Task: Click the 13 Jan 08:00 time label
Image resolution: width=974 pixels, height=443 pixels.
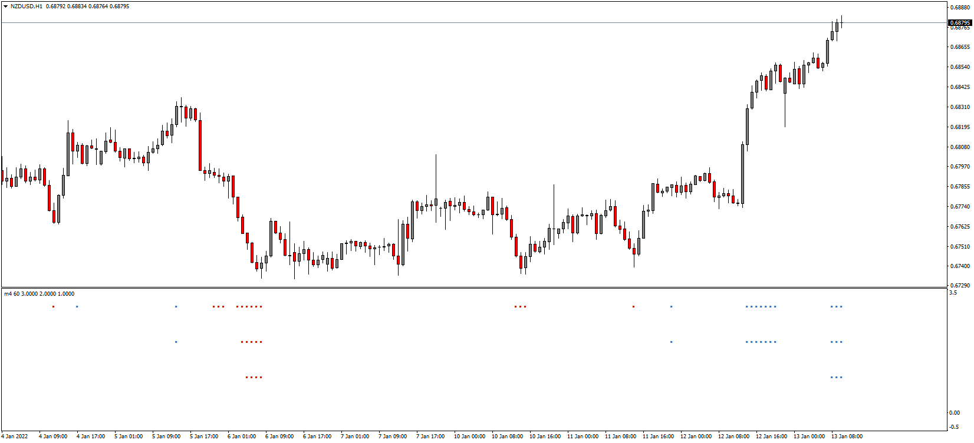Action: tap(847, 437)
